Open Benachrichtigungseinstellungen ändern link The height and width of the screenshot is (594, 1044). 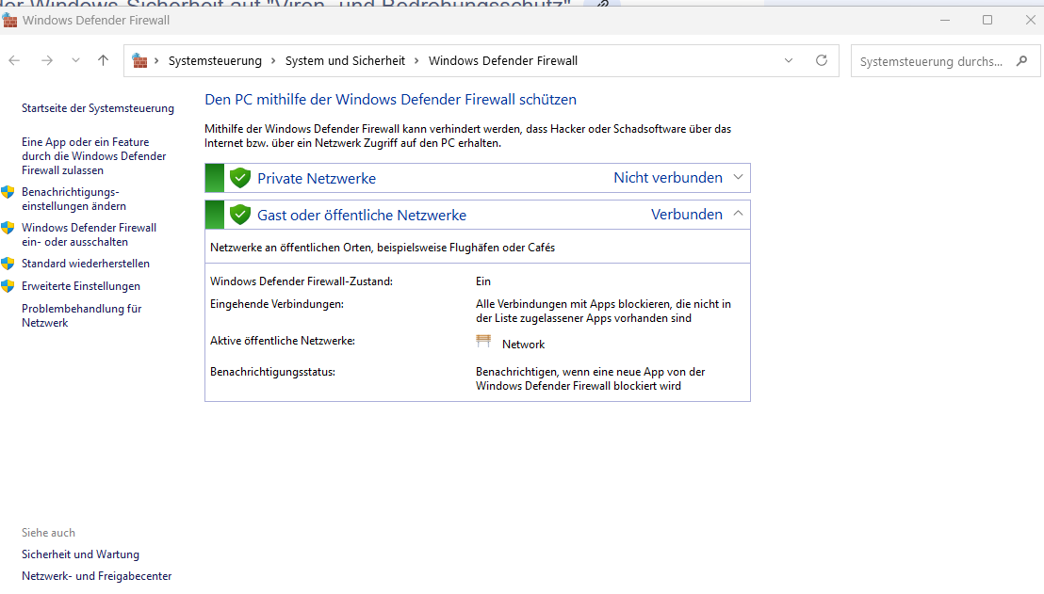tap(73, 199)
